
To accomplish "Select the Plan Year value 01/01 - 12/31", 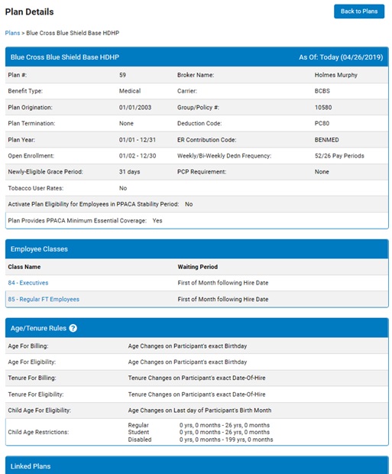I will [138, 140].
